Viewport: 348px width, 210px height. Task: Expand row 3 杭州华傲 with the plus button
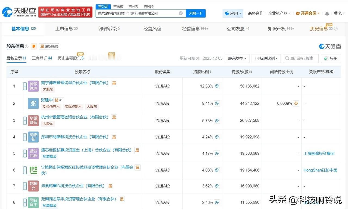pos(25,121)
